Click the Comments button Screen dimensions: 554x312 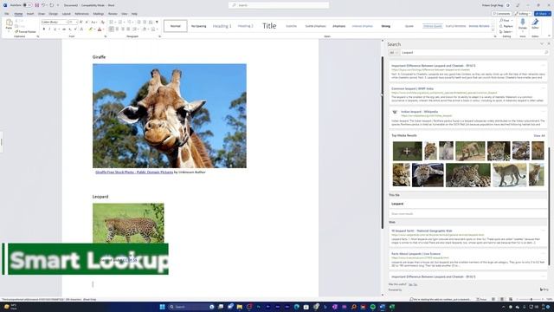(501, 14)
